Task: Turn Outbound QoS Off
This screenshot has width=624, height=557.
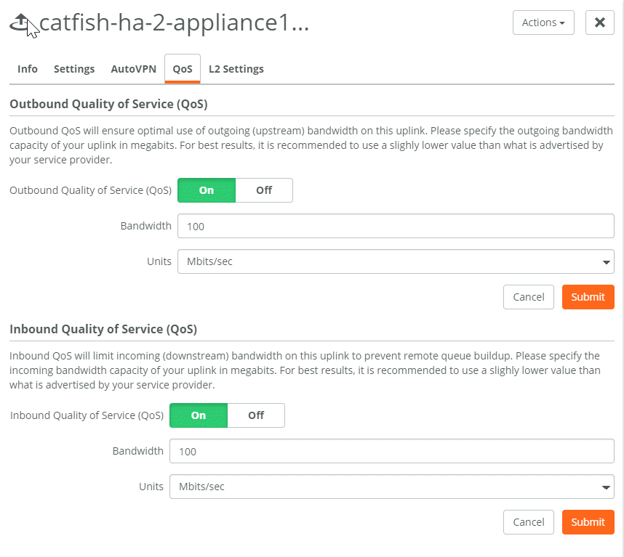Action: (x=264, y=190)
